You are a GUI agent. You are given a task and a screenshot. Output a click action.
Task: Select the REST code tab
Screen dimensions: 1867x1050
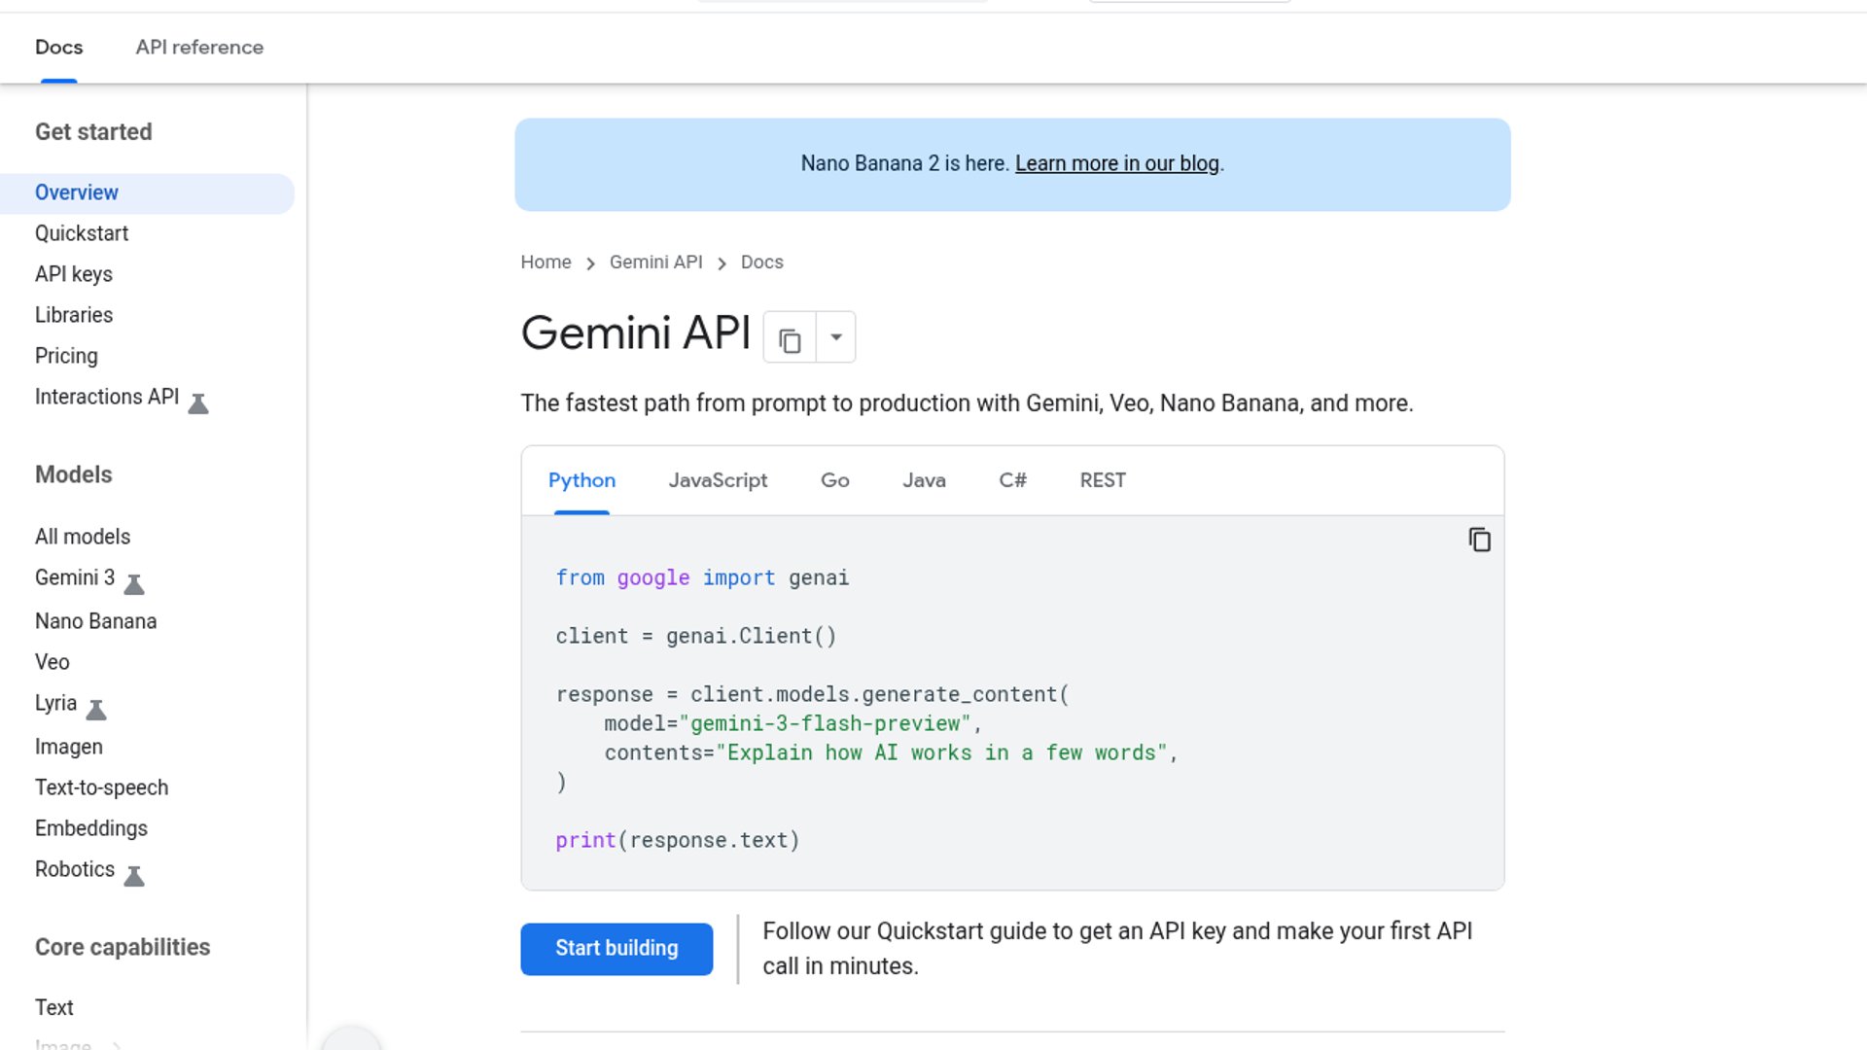tap(1102, 480)
